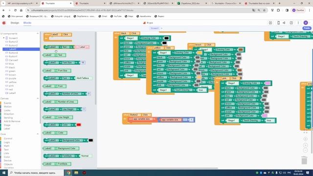Open the Math block category
Screen dimensions: 313x176
6,146
